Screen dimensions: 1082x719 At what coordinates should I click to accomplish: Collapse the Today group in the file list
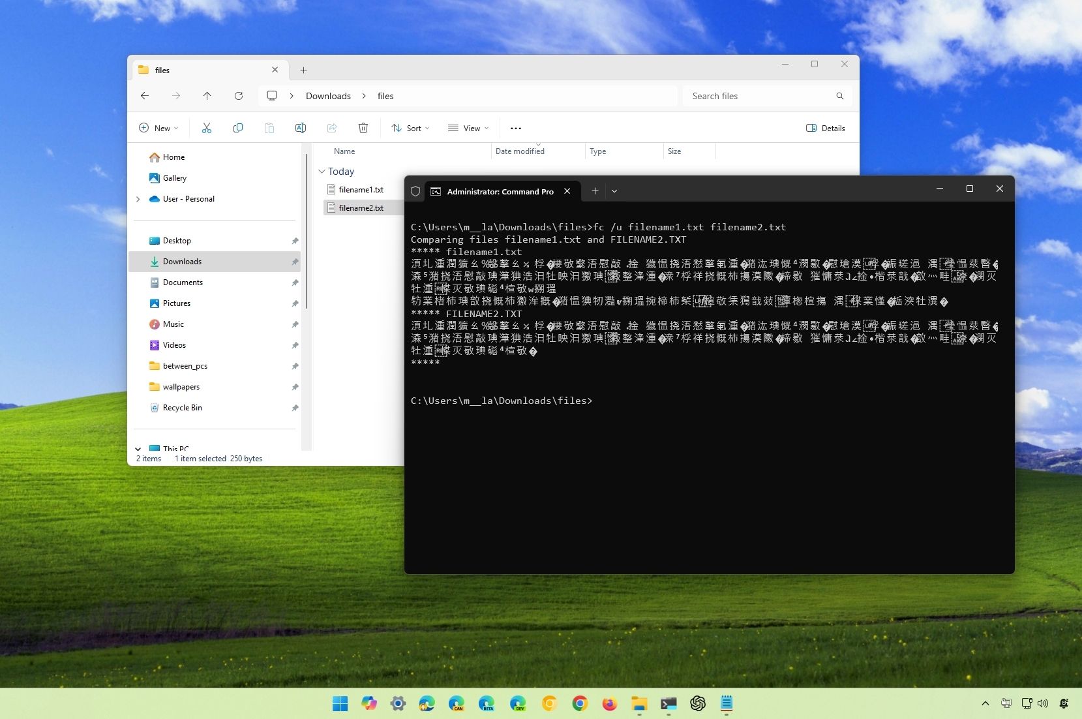tap(322, 172)
